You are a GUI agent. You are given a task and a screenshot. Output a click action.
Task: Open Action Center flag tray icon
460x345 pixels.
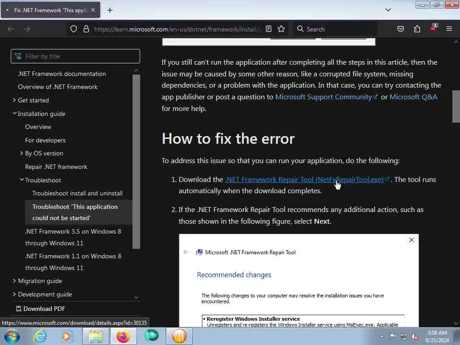coord(393,336)
